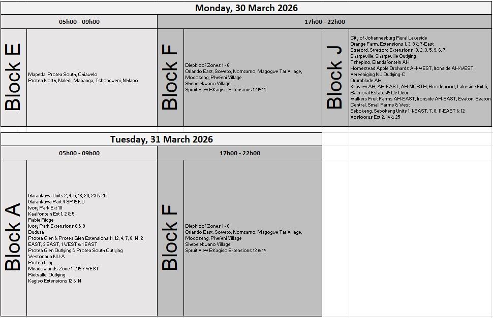This screenshot has height=318, width=493.
Task: Click the Rabie Ridge entry
Action: tap(41, 220)
